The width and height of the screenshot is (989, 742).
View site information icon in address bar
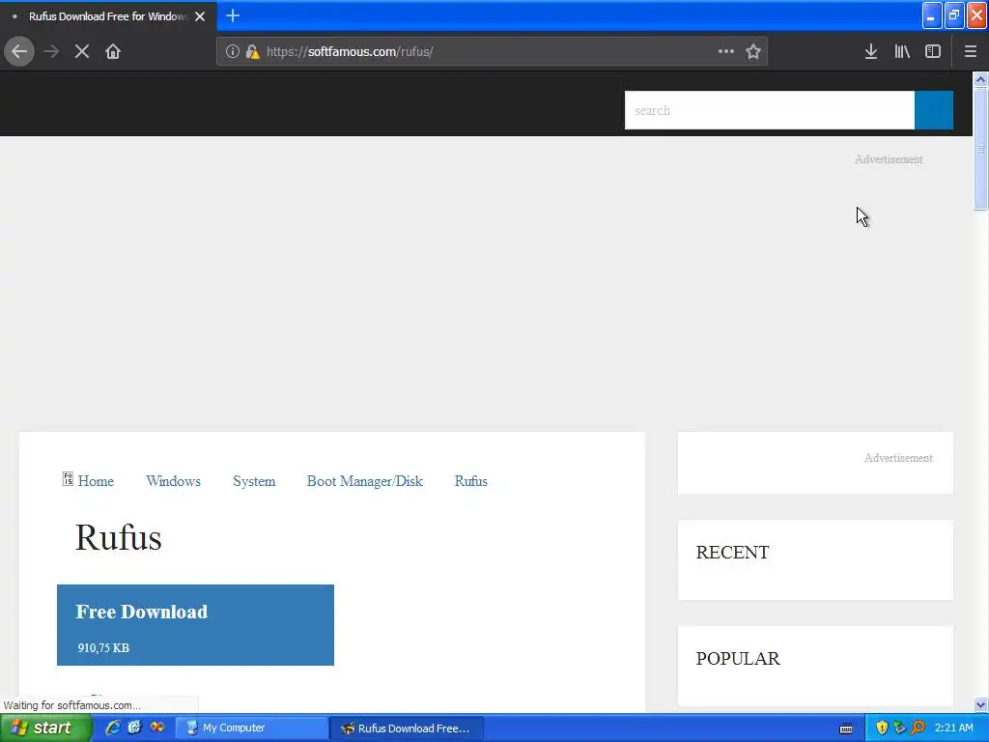point(232,51)
